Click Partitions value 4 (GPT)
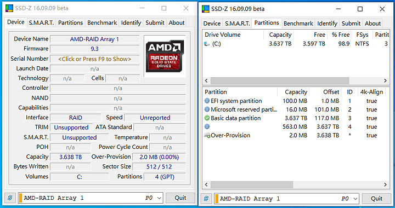The height and width of the screenshot is (208, 395). (165, 177)
